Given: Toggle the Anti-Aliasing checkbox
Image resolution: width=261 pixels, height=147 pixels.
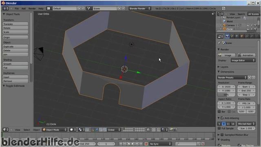Looking at the screenshot, I should [222, 118].
